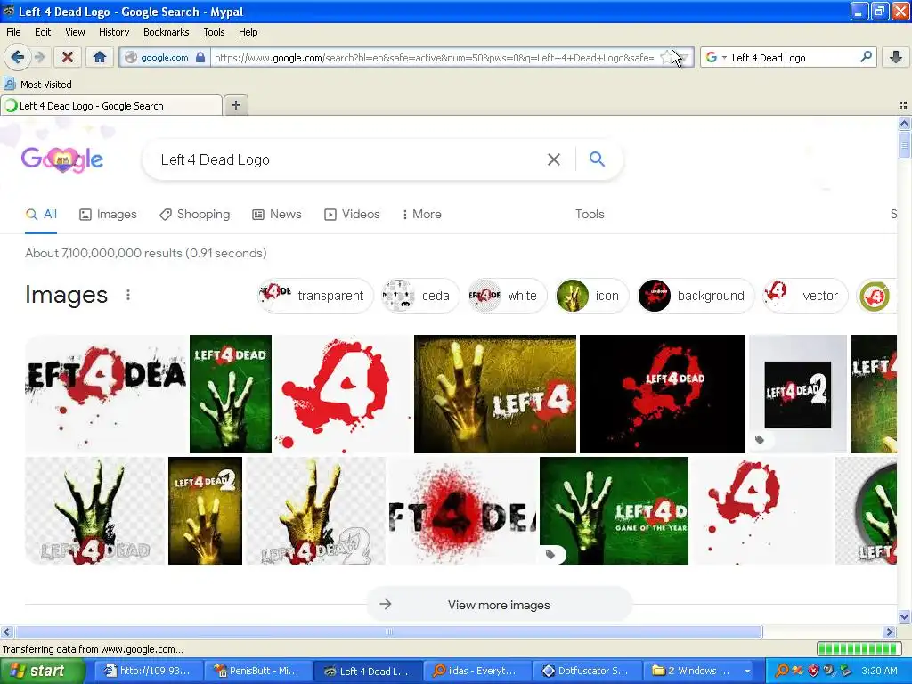
Task: Open Left 4 Dead 2 black square thumbnail
Action: [797, 394]
